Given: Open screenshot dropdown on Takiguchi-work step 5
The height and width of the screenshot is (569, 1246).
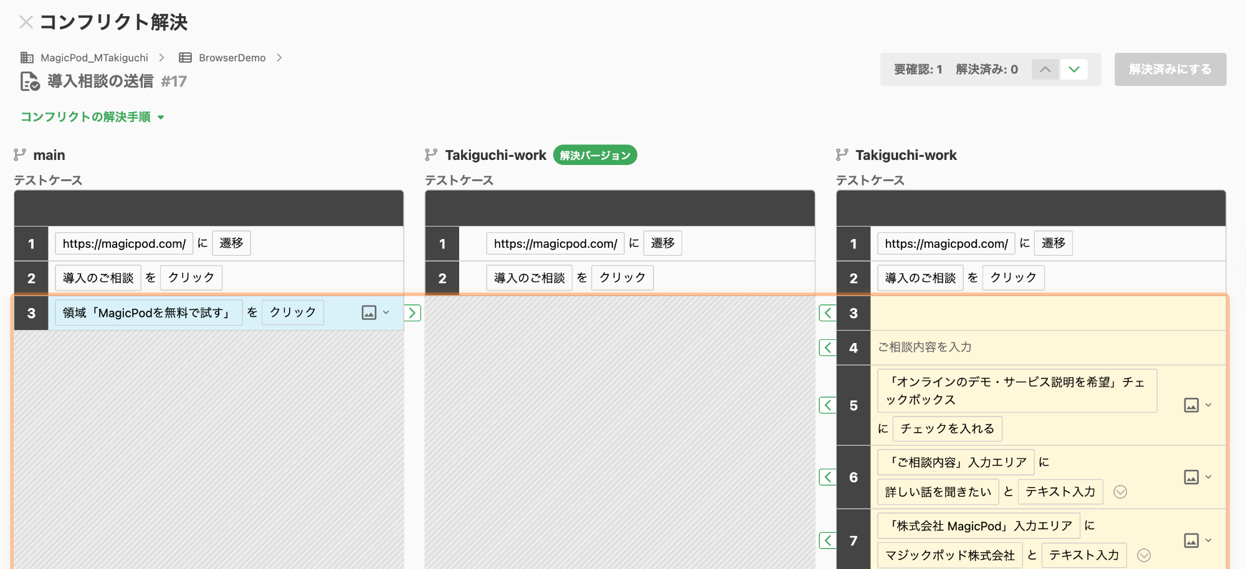Looking at the screenshot, I should tap(1197, 405).
